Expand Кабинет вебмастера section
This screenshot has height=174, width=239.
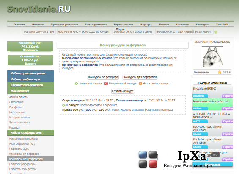click(30, 79)
